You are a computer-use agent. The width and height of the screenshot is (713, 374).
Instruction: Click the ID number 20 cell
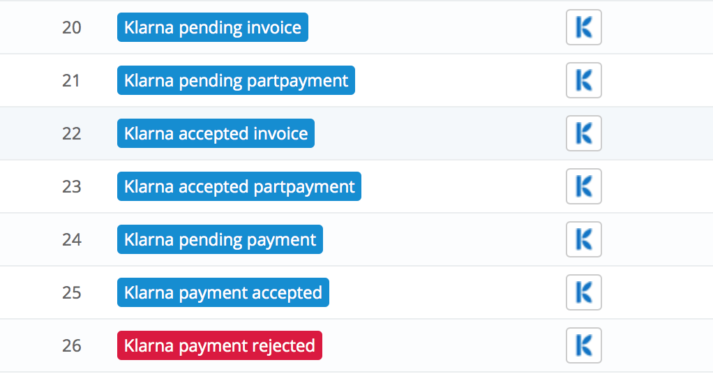pyautogui.click(x=72, y=28)
